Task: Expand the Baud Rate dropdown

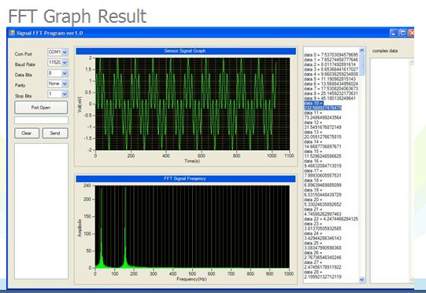Action: [65, 63]
